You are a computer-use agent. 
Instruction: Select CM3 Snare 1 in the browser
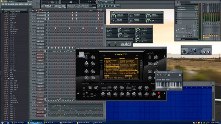[x=10, y=106]
